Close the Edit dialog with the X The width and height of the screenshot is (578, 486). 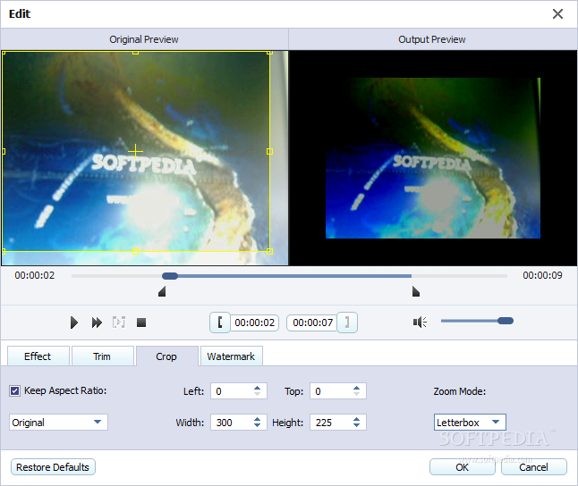click(557, 14)
